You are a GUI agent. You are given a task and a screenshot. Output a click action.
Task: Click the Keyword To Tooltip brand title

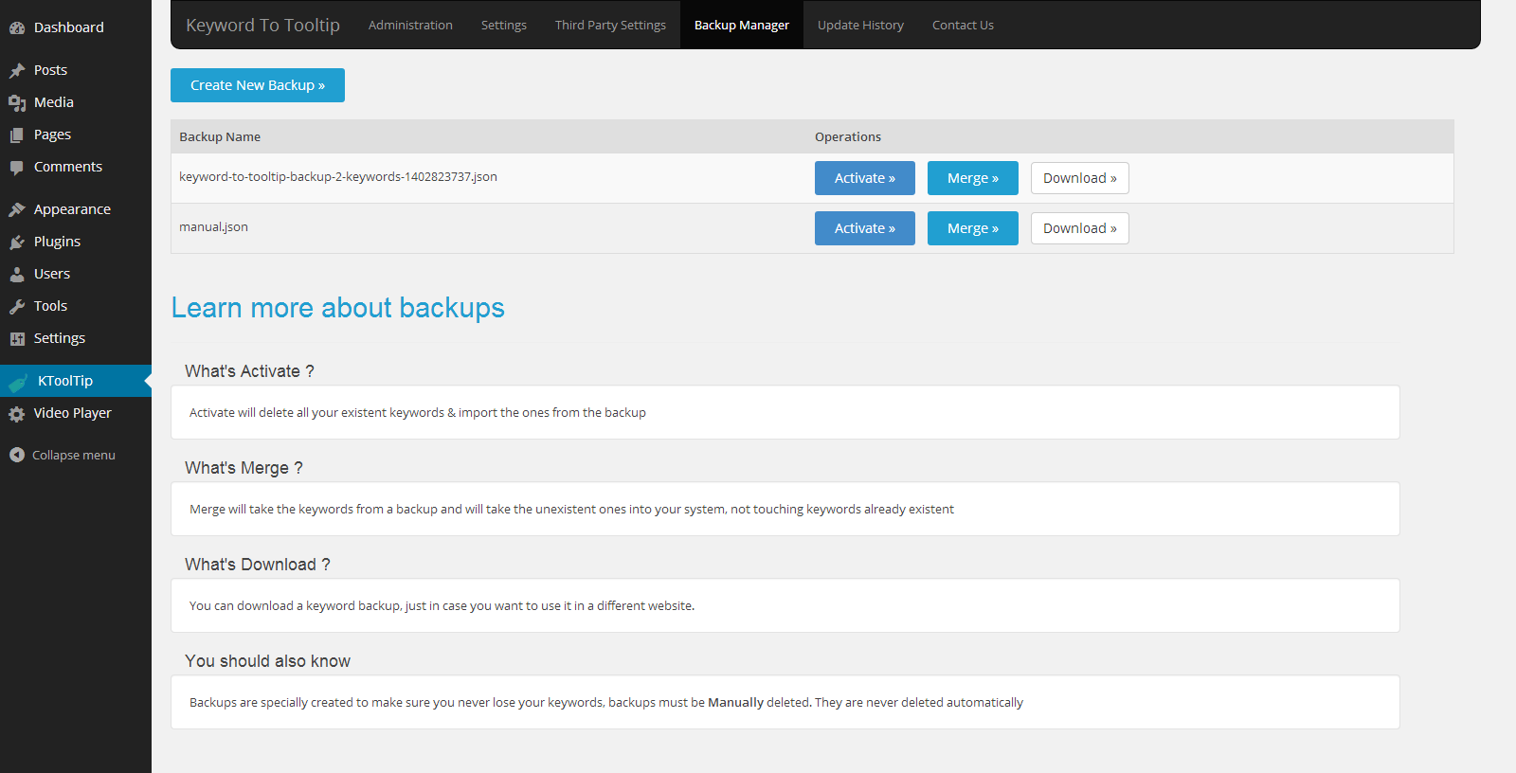click(262, 26)
